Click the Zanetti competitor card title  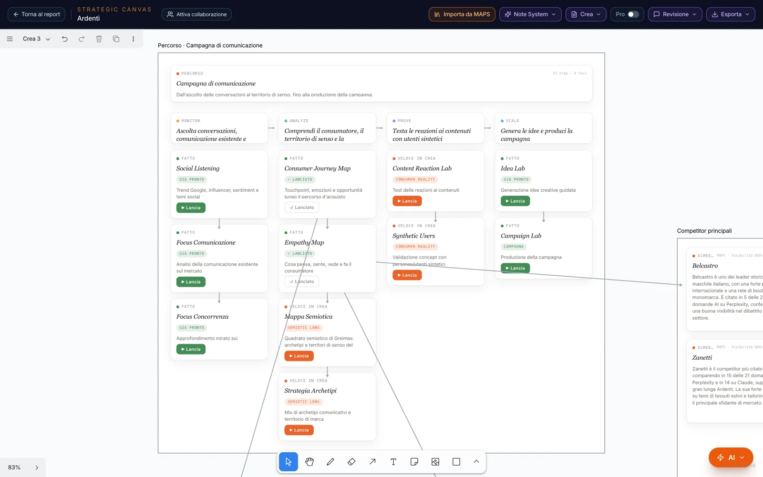coord(702,358)
